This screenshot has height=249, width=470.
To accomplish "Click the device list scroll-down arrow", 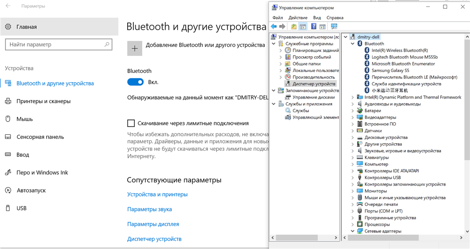I will click(467, 231).
